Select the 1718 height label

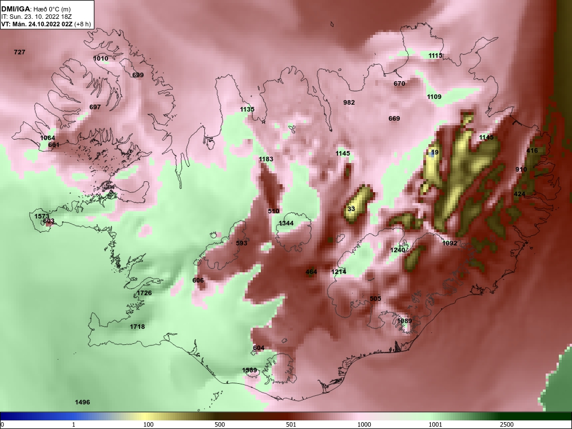(137, 327)
